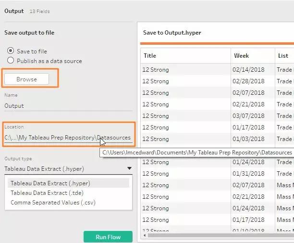Screen dimensions: 294x243
Task: Click the Week column header
Action: coord(241,56)
